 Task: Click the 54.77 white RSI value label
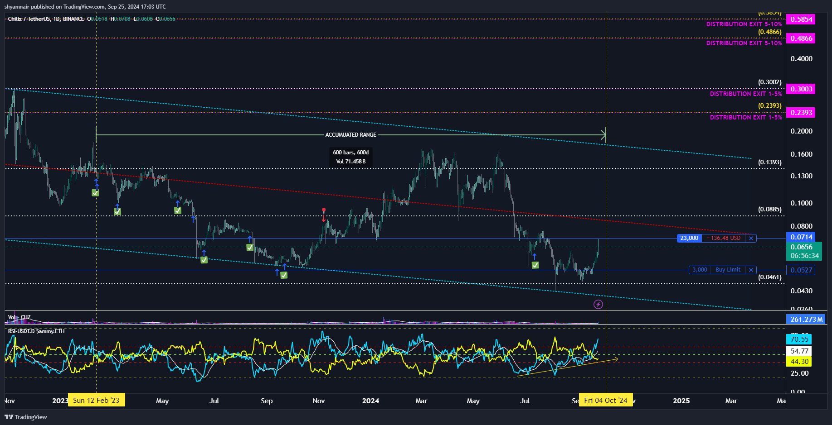pos(799,351)
